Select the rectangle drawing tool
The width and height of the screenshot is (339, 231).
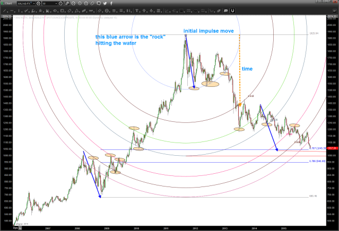pyautogui.click(x=62, y=11)
